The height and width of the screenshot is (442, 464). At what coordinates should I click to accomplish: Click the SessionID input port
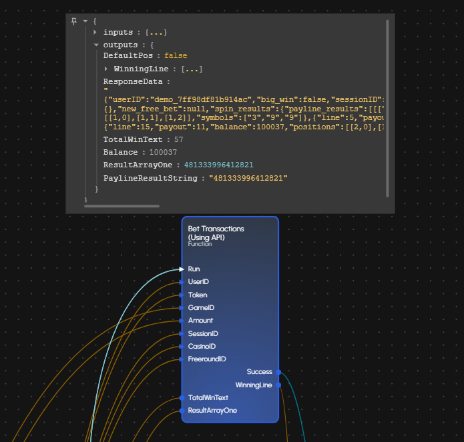point(182,333)
